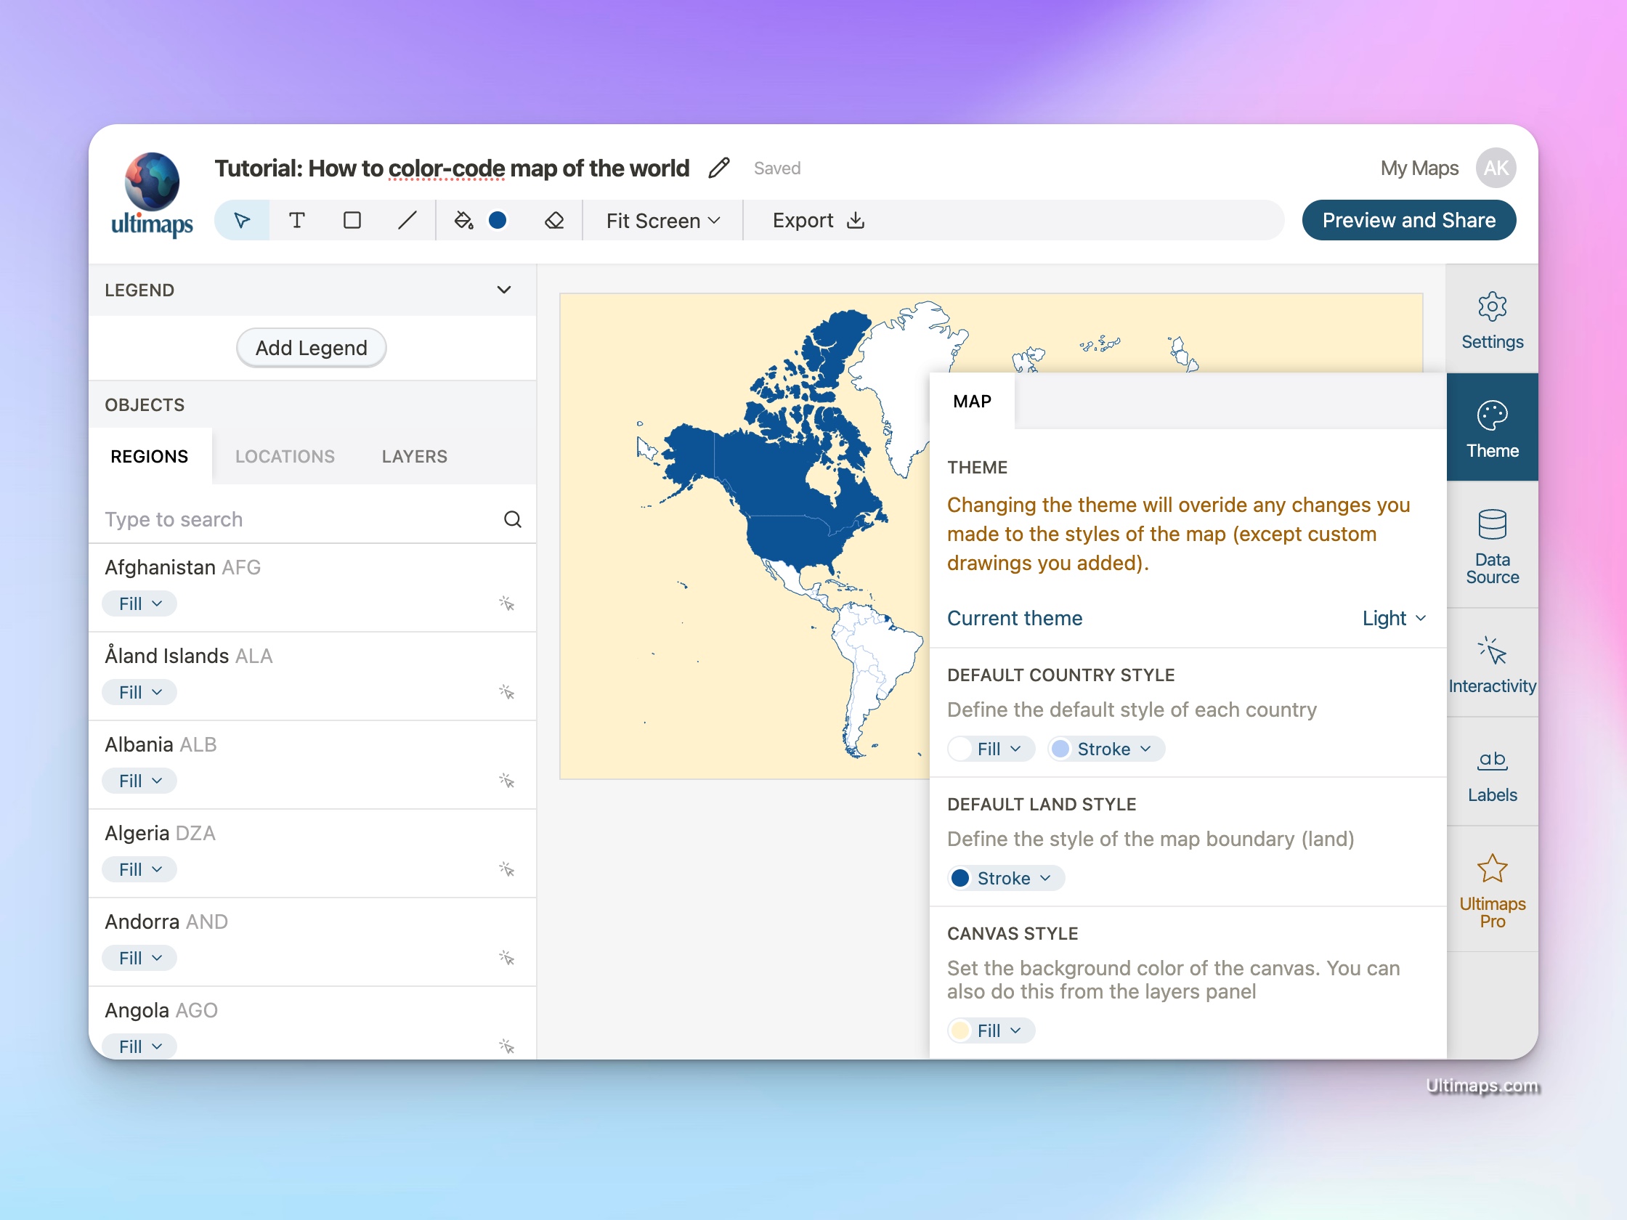This screenshot has width=1627, height=1220.
Task: Switch to the Locations tab
Action: tap(285, 456)
